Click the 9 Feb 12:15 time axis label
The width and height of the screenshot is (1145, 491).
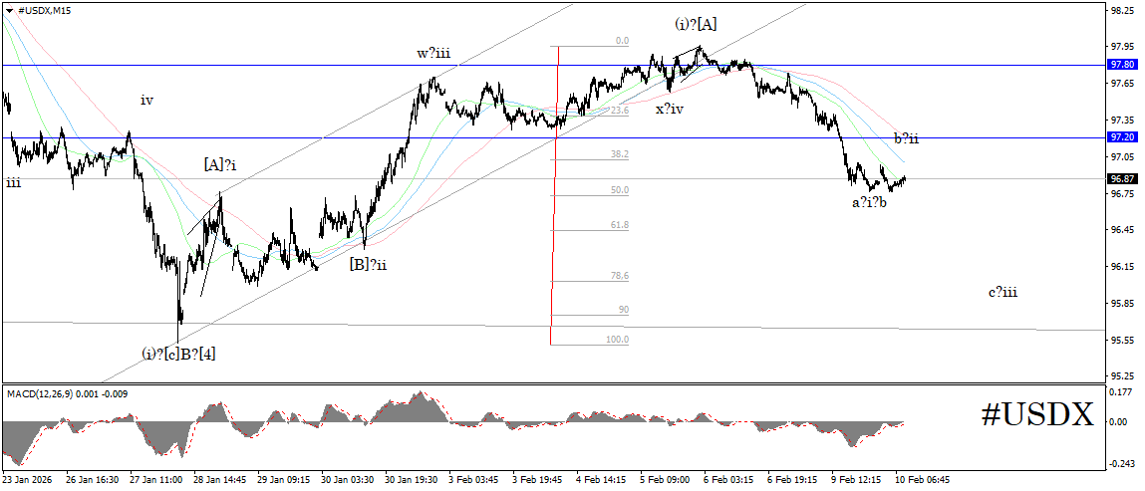[x=857, y=480]
